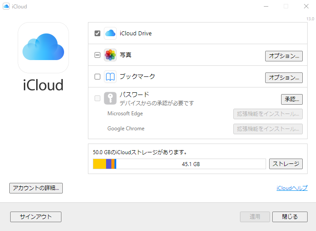
Task: Click the yellow segment of the storage bar
Action: click(x=99, y=164)
